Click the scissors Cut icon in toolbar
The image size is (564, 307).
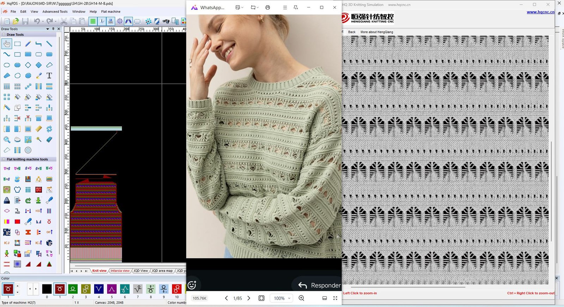tap(64, 22)
